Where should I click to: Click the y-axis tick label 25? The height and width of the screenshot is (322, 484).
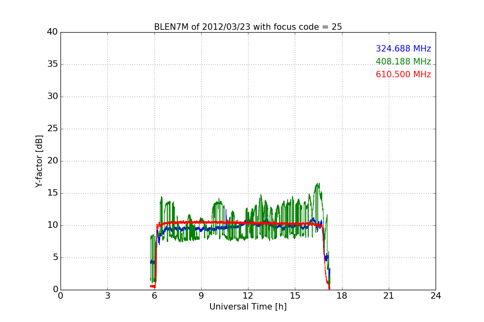tap(52, 129)
